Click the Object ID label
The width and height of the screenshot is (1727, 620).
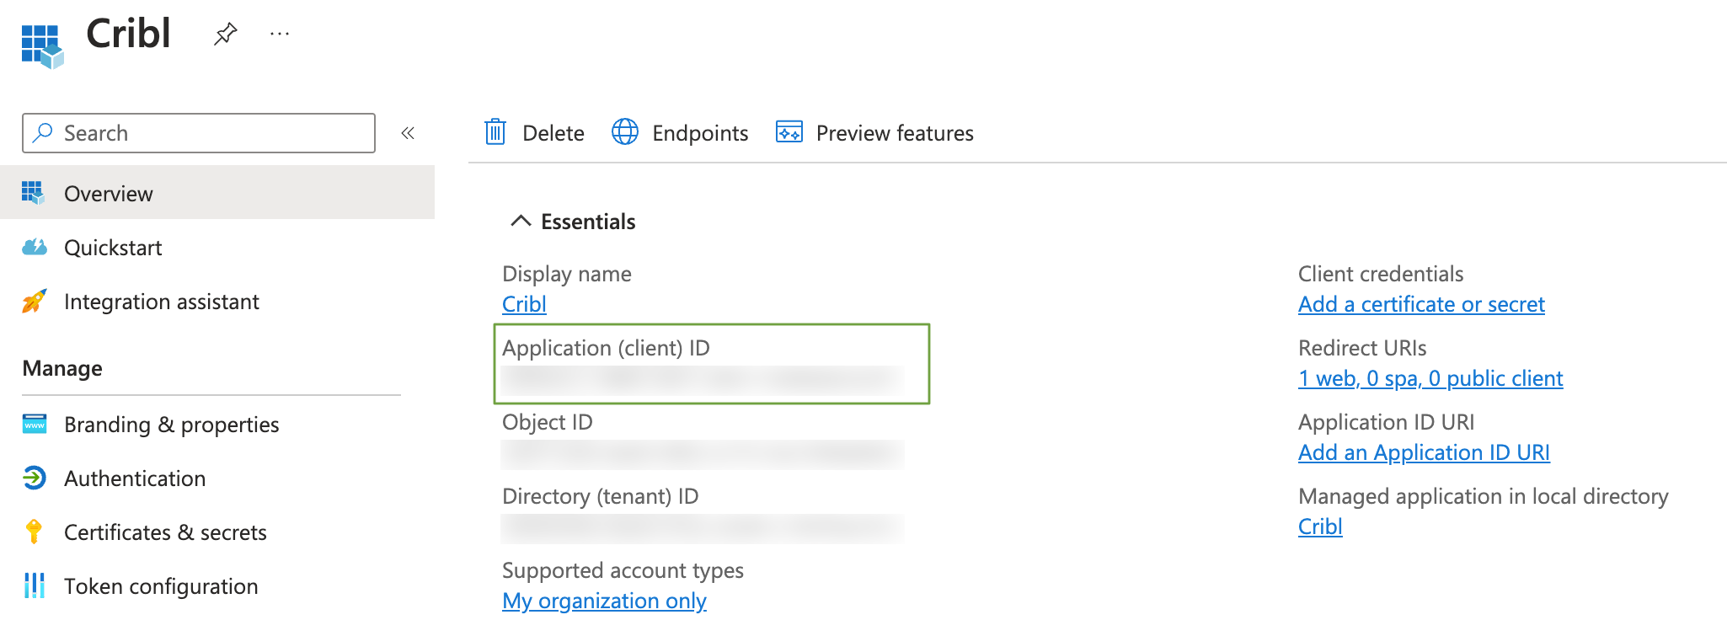tap(548, 422)
